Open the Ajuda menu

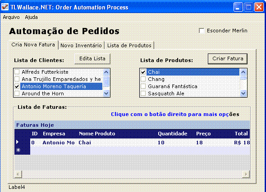click(31, 17)
